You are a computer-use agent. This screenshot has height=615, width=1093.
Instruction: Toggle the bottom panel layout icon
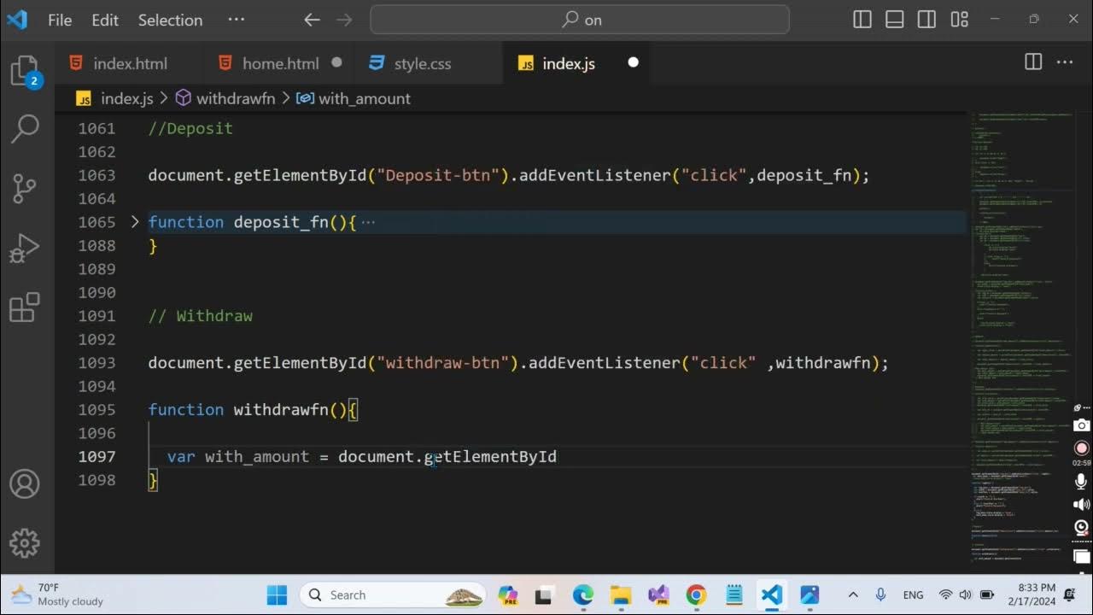tap(895, 20)
